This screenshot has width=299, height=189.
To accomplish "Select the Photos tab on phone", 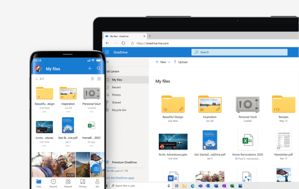I will tap(83, 183).
